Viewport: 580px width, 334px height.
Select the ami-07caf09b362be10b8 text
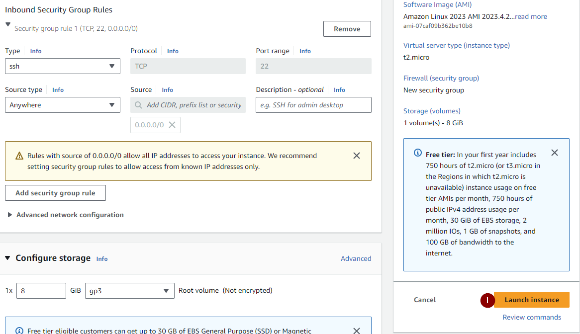pyautogui.click(x=438, y=26)
